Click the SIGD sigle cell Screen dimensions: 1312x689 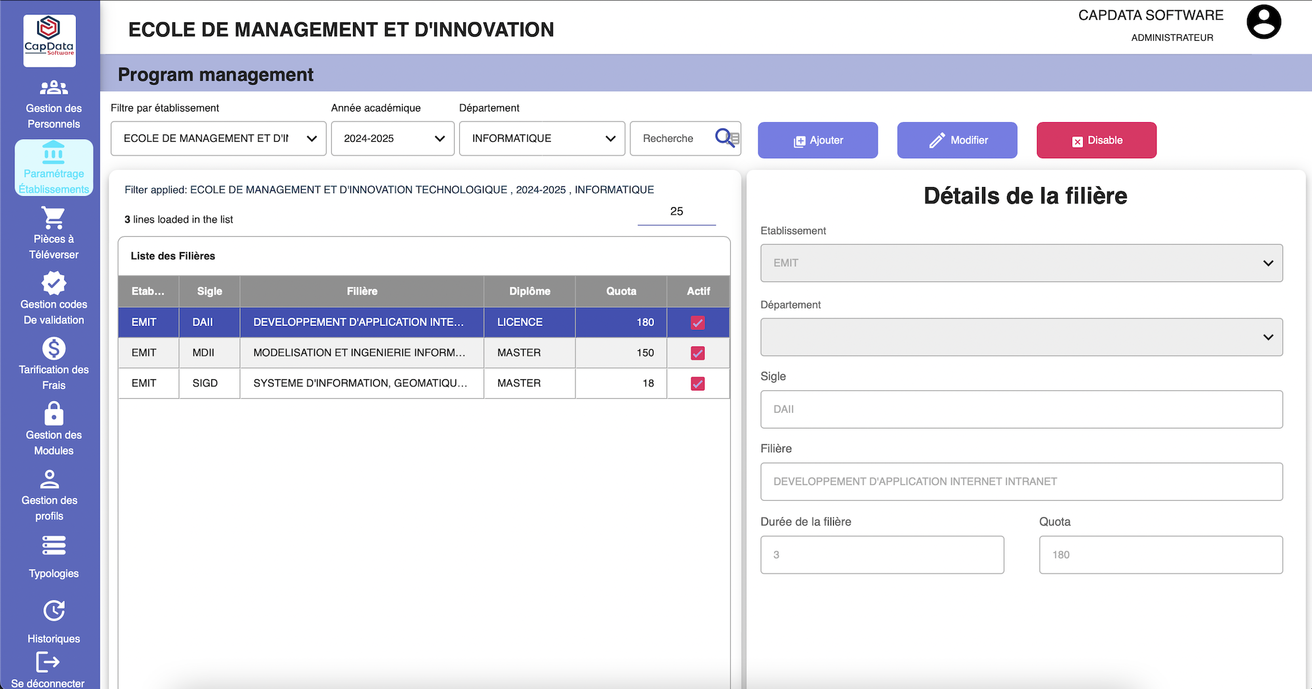[210, 383]
